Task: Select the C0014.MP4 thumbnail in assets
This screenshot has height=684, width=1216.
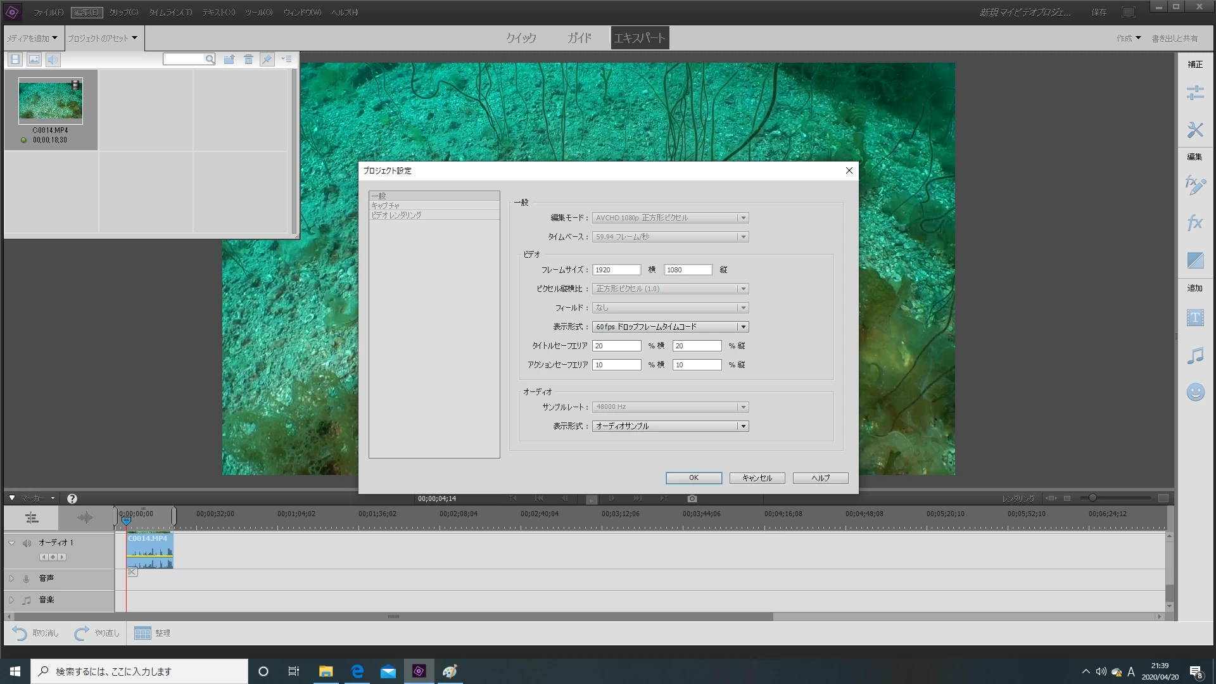Action: click(51, 101)
